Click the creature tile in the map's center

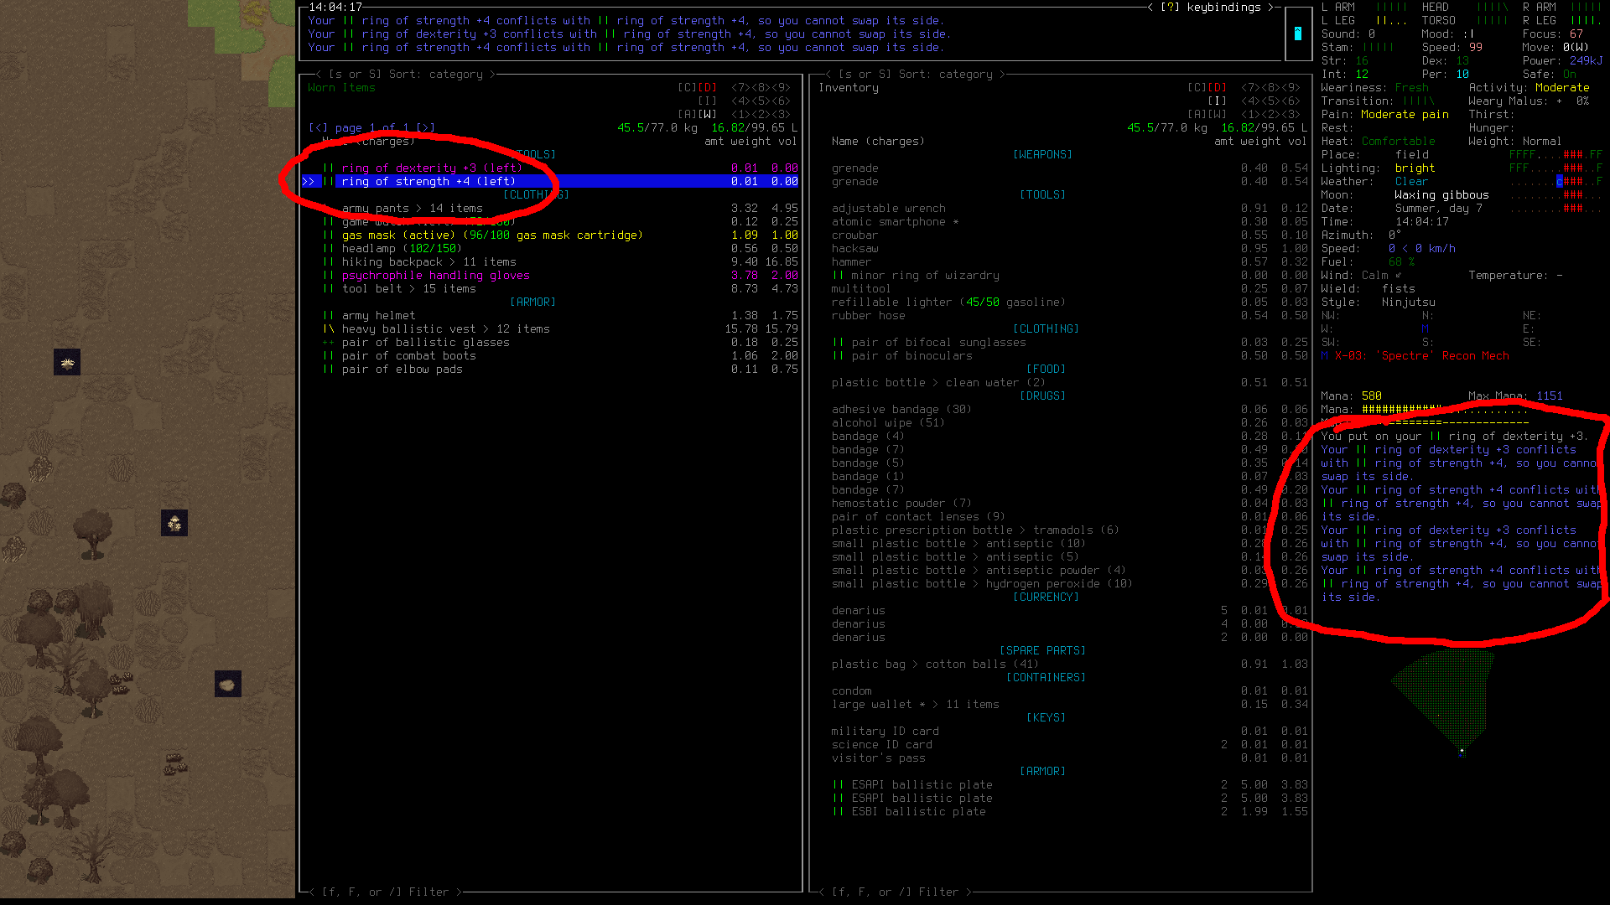pyautogui.click(x=175, y=524)
